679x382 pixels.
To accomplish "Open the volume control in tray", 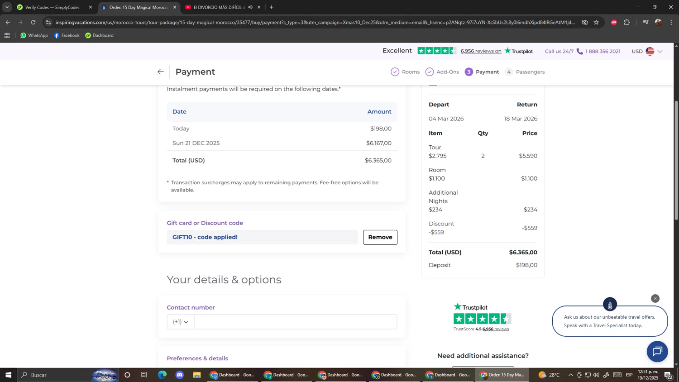I will pyautogui.click(x=596, y=375).
